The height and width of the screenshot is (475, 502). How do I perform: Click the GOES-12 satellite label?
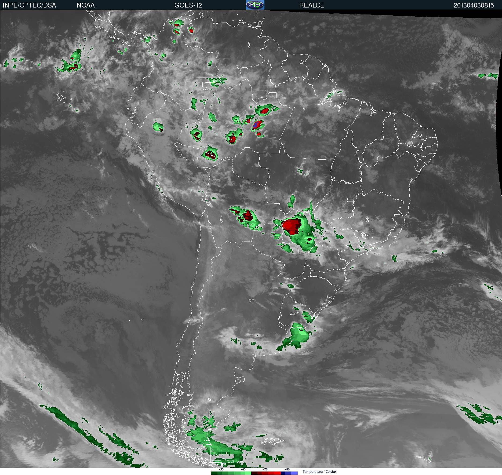point(188,5)
